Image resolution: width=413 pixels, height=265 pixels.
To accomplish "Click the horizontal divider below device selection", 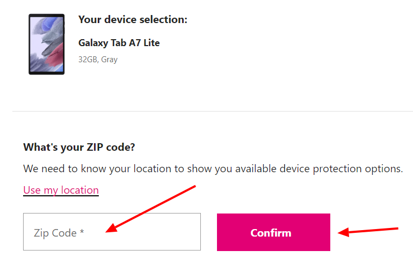I will (x=213, y=111).
